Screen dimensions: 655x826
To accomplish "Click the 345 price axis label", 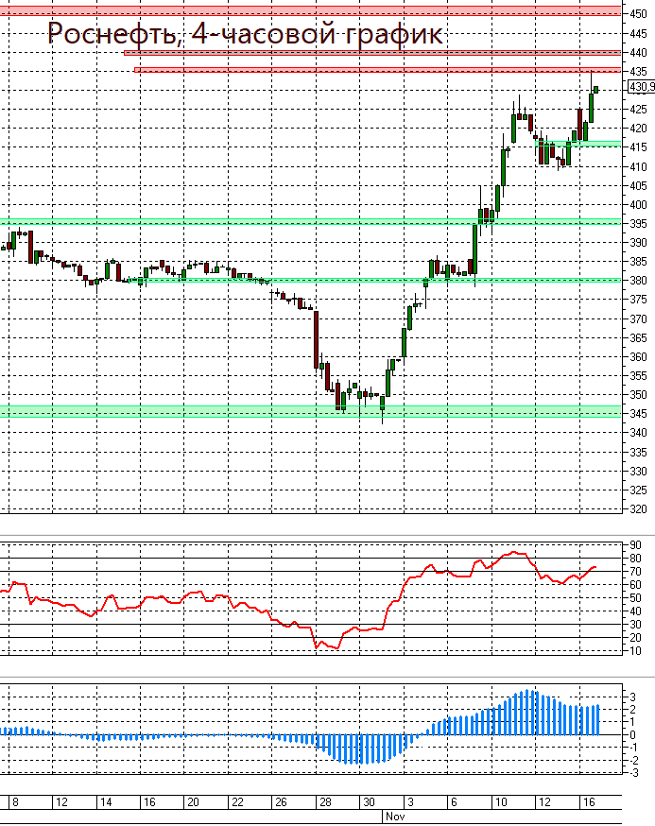I will coord(638,414).
